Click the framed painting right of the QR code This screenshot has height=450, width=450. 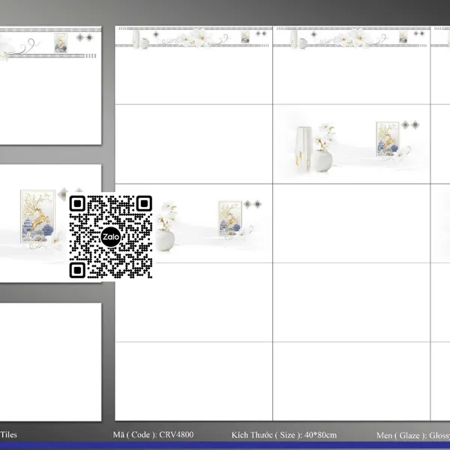(x=229, y=217)
